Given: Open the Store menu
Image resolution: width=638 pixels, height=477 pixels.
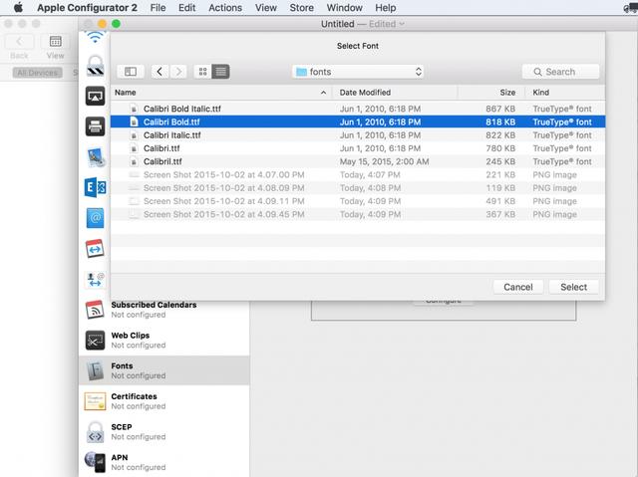Looking at the screenshot, I should (301, 8).
